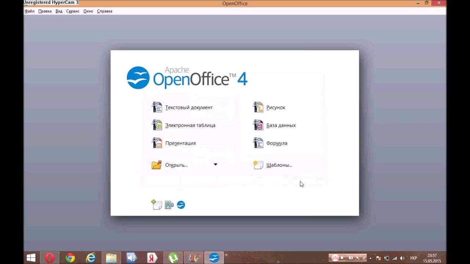Open the Сервис menu

click(73, 11)
